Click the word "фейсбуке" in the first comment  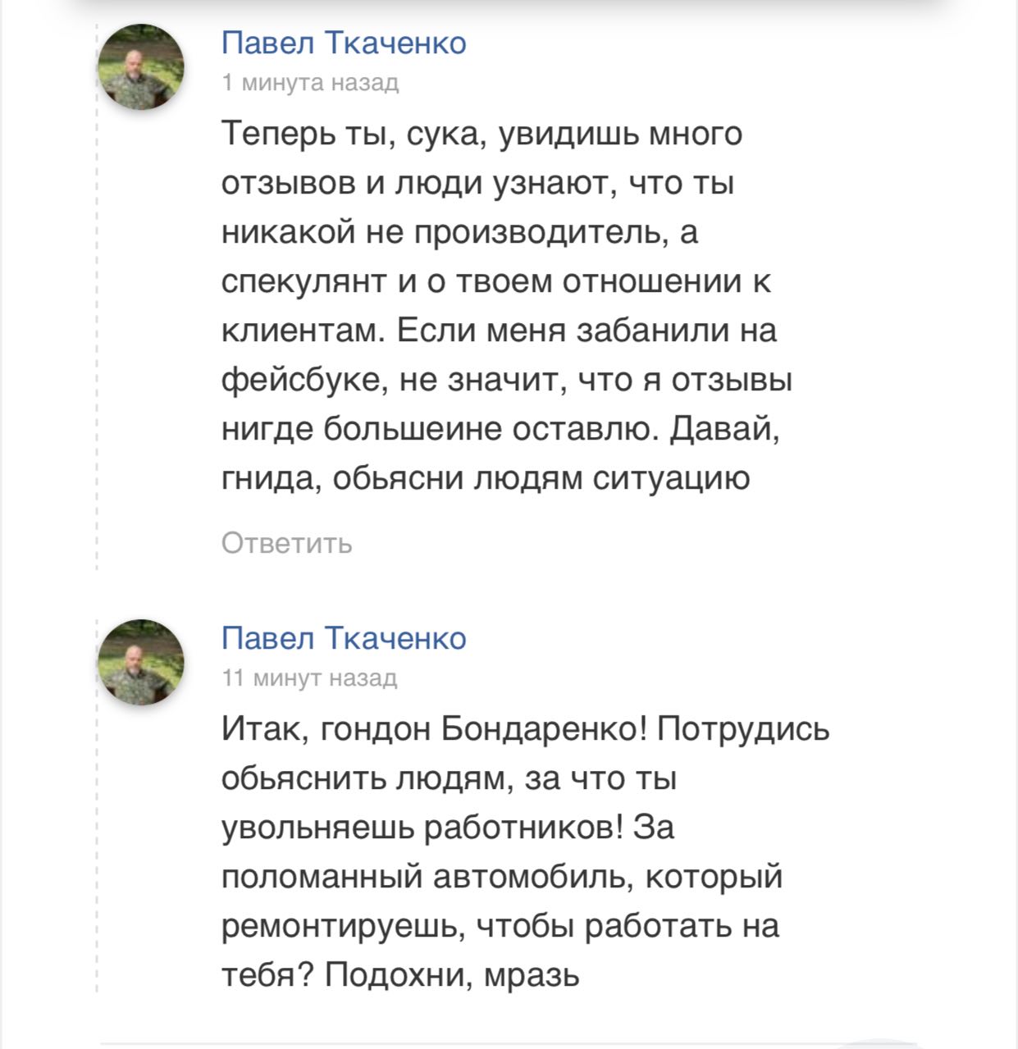(x=304, y=381)
